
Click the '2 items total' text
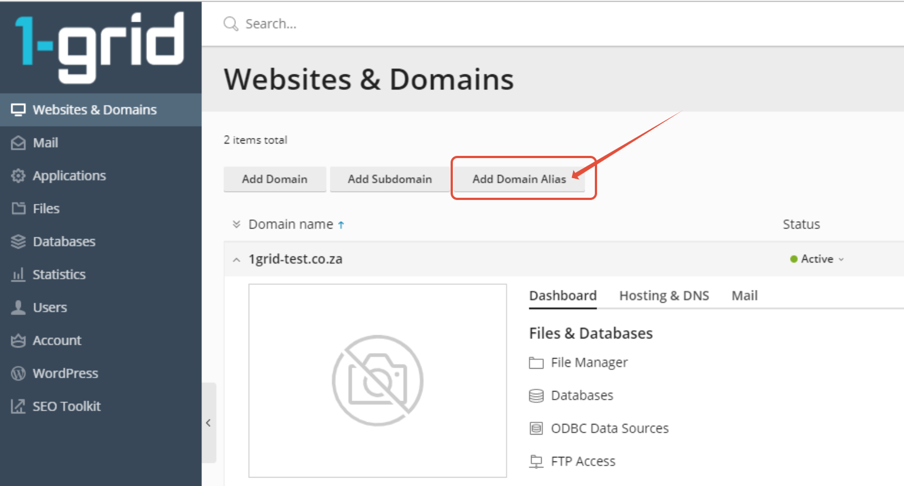pyautogui.click(x=255, y=140)
